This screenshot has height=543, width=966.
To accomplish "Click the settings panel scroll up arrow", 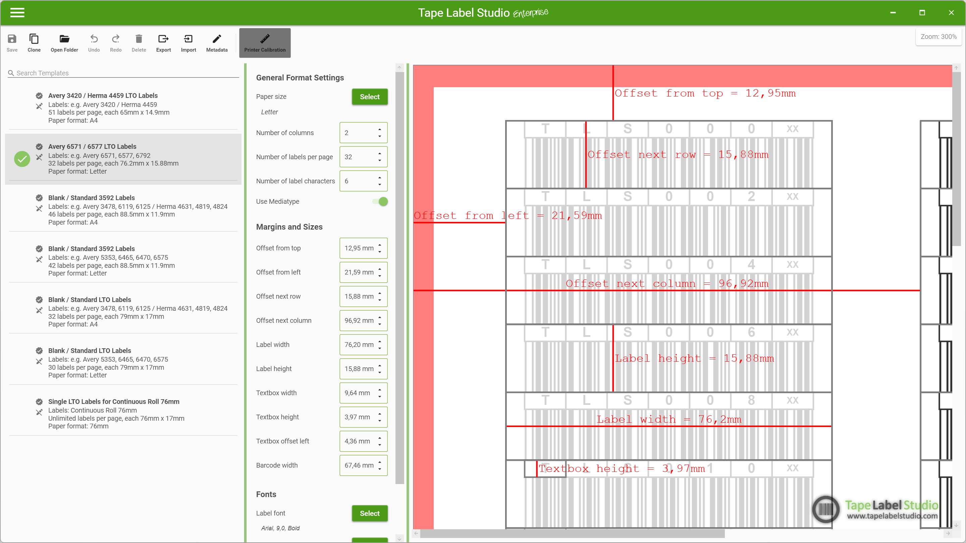I will coord(400,68).
